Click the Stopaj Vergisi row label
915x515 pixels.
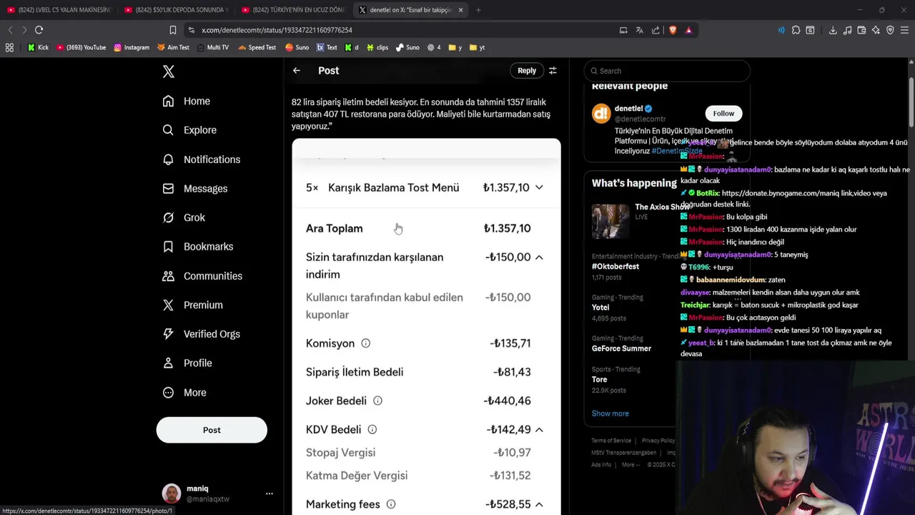340,453
